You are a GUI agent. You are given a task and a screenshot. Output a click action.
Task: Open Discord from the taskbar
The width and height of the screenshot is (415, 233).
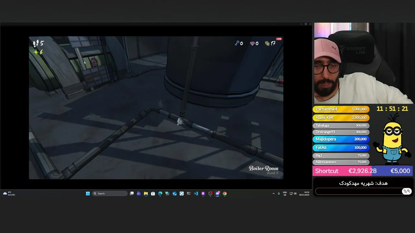(x=218, y=194)
